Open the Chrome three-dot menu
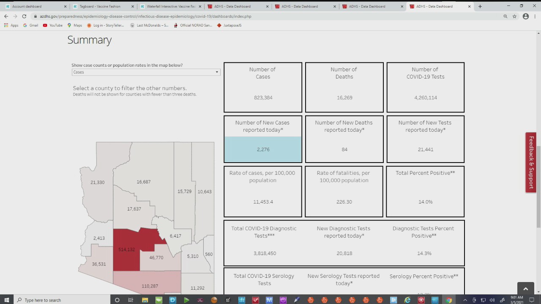 [x=536, y=16]
